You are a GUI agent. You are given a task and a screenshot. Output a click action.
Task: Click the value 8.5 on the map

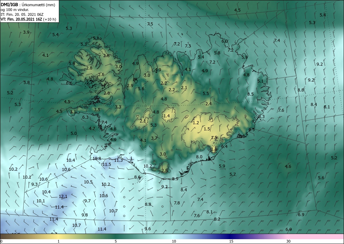250,94
